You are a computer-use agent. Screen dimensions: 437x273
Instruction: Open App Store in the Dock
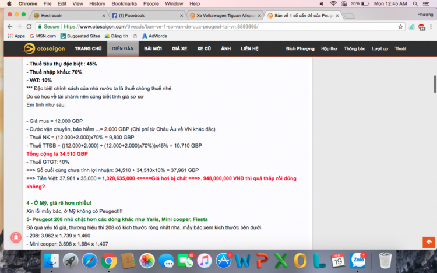(224, 261)
